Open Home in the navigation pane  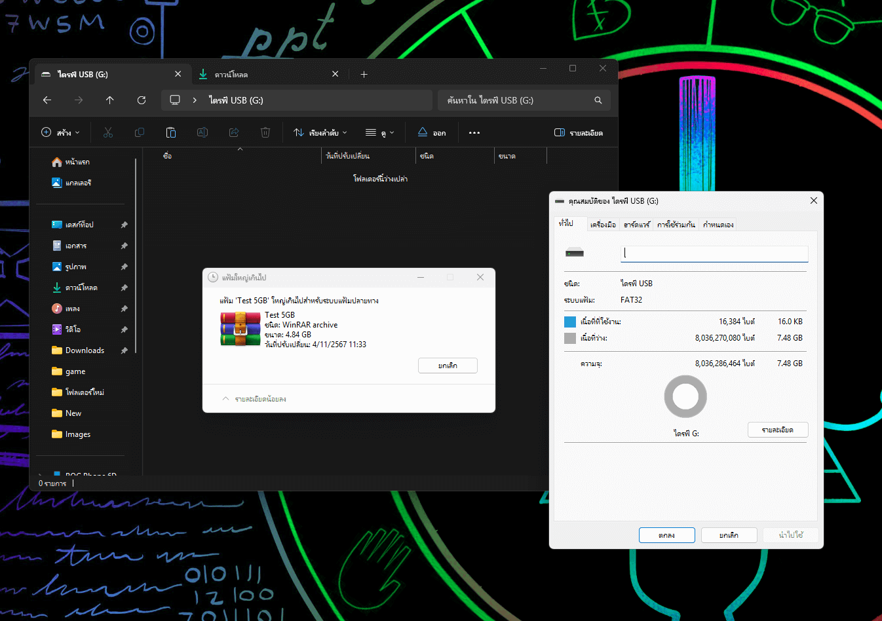coord(71,162)
